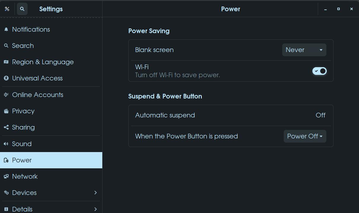Click the Settings tools icon in header

coord(7,9)
